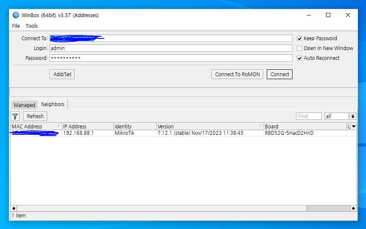366x229 pixels.
Task: Click the Add/Set button
Action: click(62, 74)
